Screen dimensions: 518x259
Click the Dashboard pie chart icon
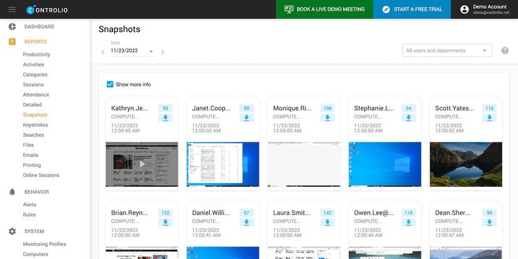tap(12, 27)
